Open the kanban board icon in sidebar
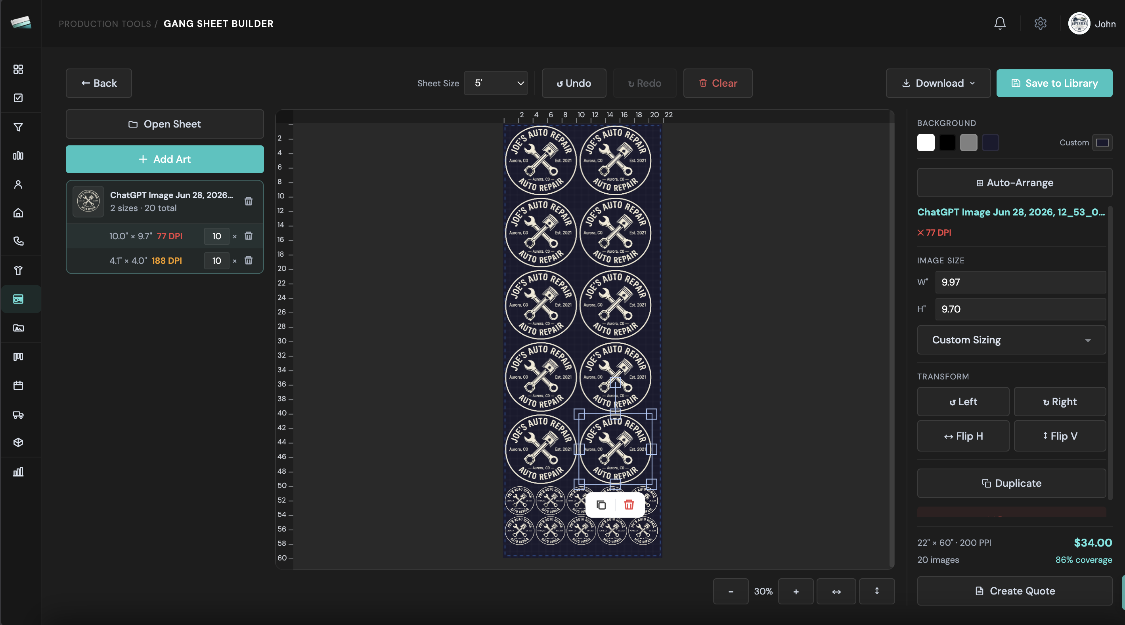Screen dimensions: 1125x625 tap(18, 357)
